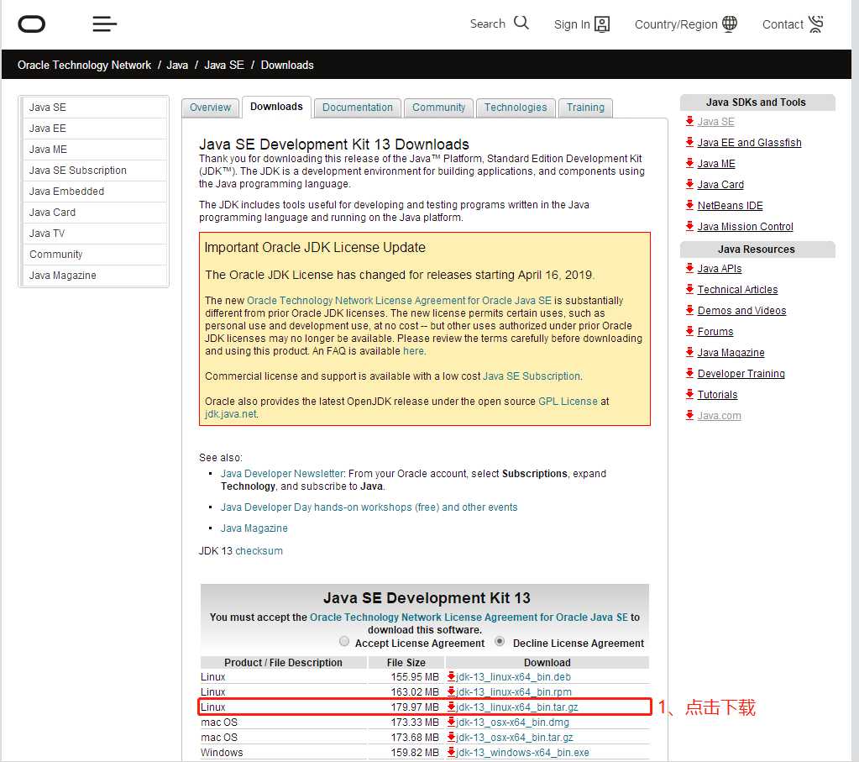Open Java.com link in Java Resources
The height and width of the screenshot is (762, 859).
(720, 416)
